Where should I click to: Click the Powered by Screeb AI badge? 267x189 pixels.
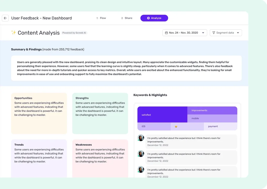(74, 33)
